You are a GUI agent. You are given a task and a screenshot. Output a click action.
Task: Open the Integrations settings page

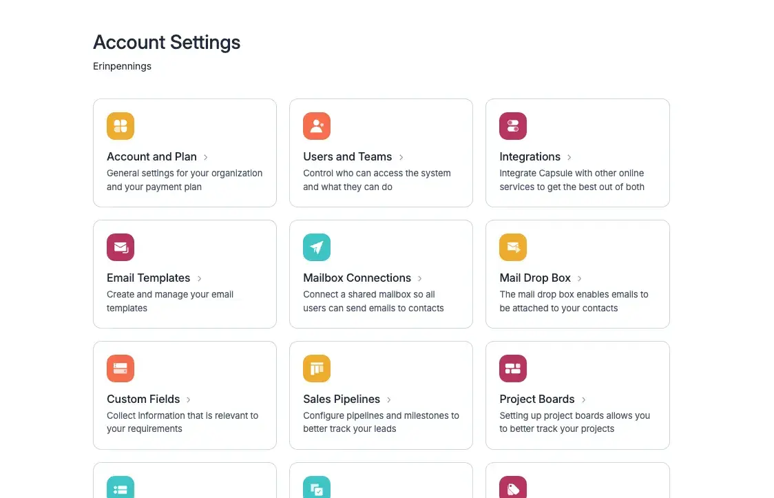click(530, 157)
